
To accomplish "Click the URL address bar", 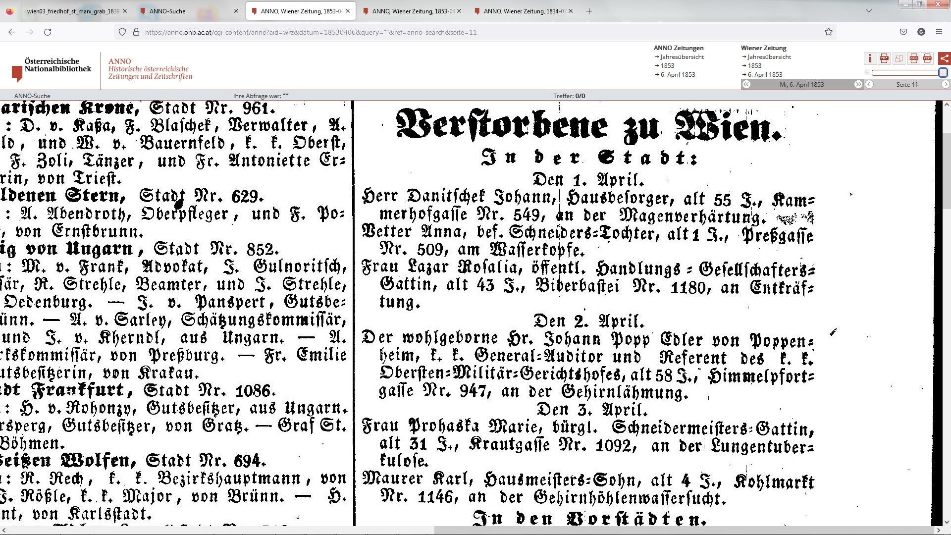I will click(475, 32).
